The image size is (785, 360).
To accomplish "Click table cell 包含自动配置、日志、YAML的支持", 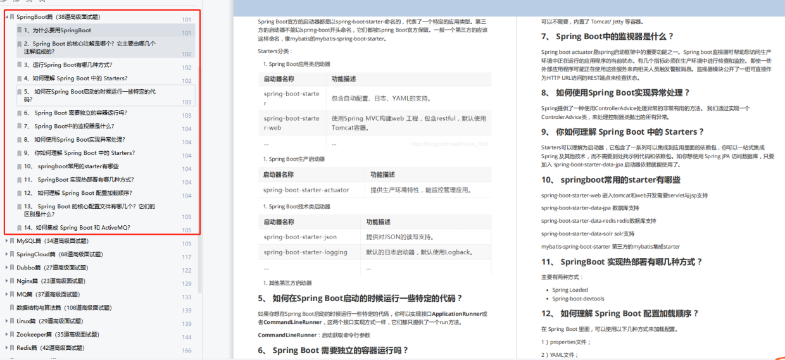I will [381, 98].
